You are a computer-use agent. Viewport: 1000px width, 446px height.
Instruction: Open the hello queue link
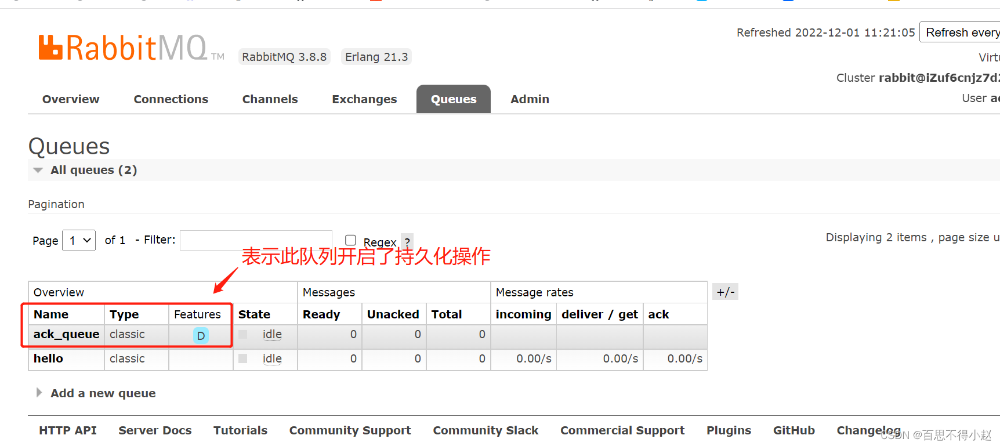click(48, 358)
